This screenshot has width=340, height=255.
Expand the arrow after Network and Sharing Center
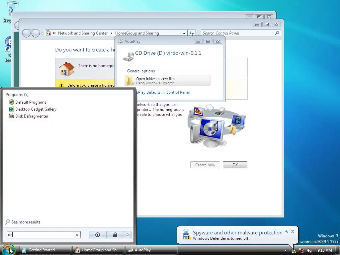[112, 33]
